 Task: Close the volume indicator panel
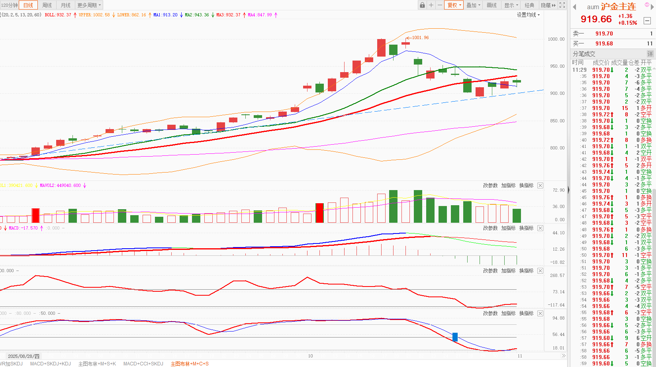pyautogui.click(x=540, y=186)
